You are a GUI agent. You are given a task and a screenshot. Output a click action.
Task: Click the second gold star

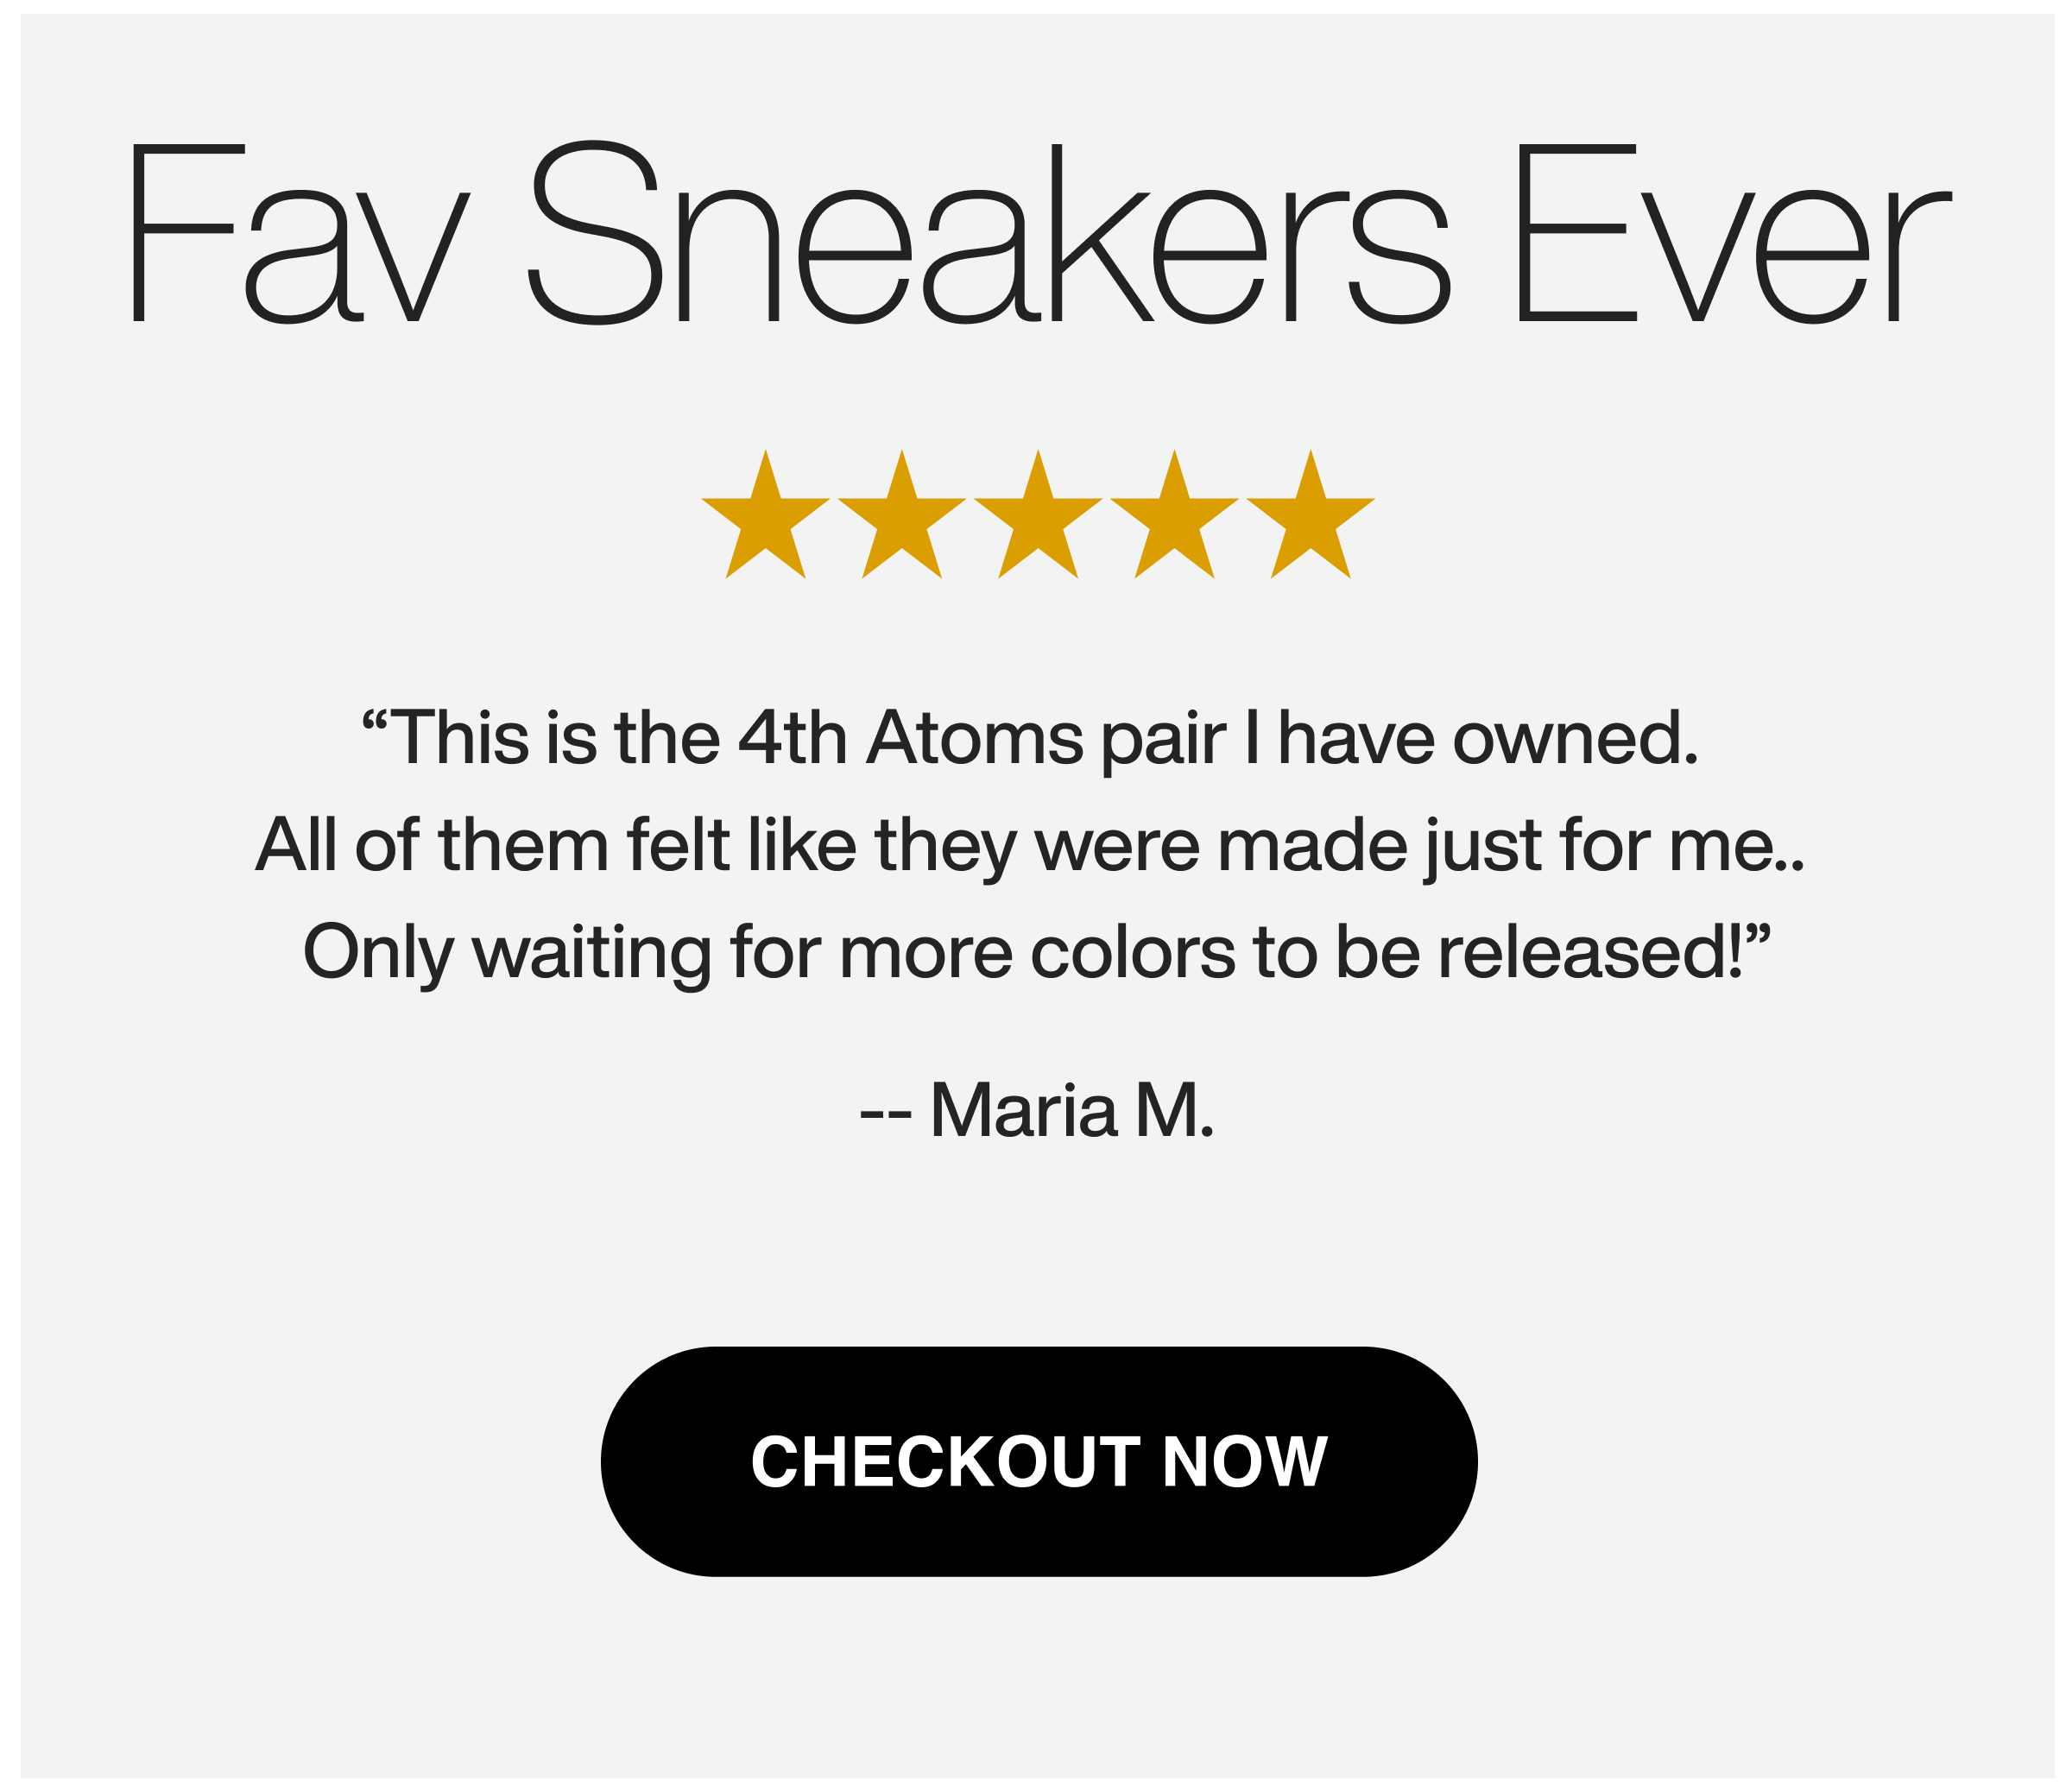(x=902, y=515)
